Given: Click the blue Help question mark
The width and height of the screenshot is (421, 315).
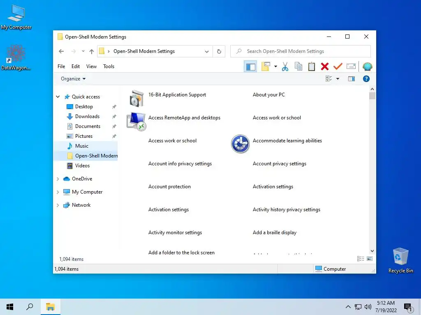Looking at the screenshot, I should pos(366,79).
